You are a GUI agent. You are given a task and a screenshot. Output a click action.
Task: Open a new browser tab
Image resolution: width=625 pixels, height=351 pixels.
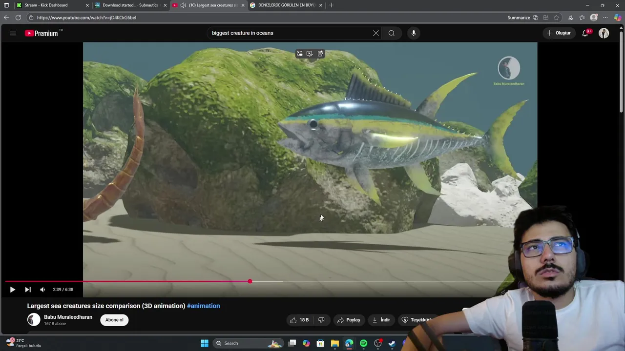[x=332, y=5]
